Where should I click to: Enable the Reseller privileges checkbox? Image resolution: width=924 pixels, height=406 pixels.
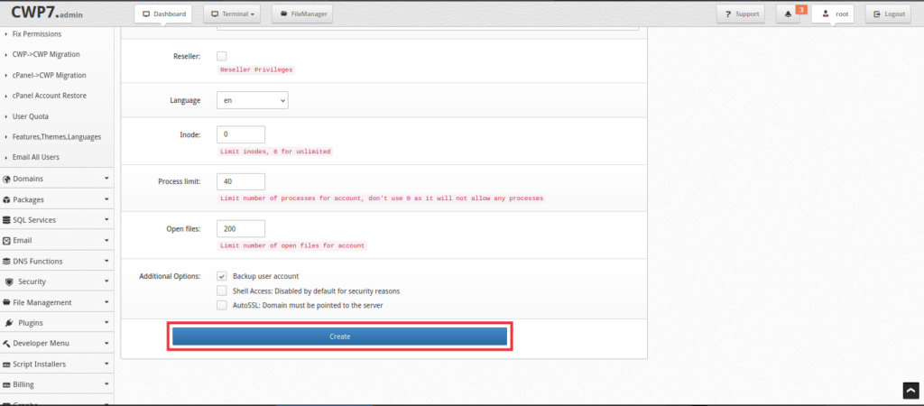pos(222,56)
